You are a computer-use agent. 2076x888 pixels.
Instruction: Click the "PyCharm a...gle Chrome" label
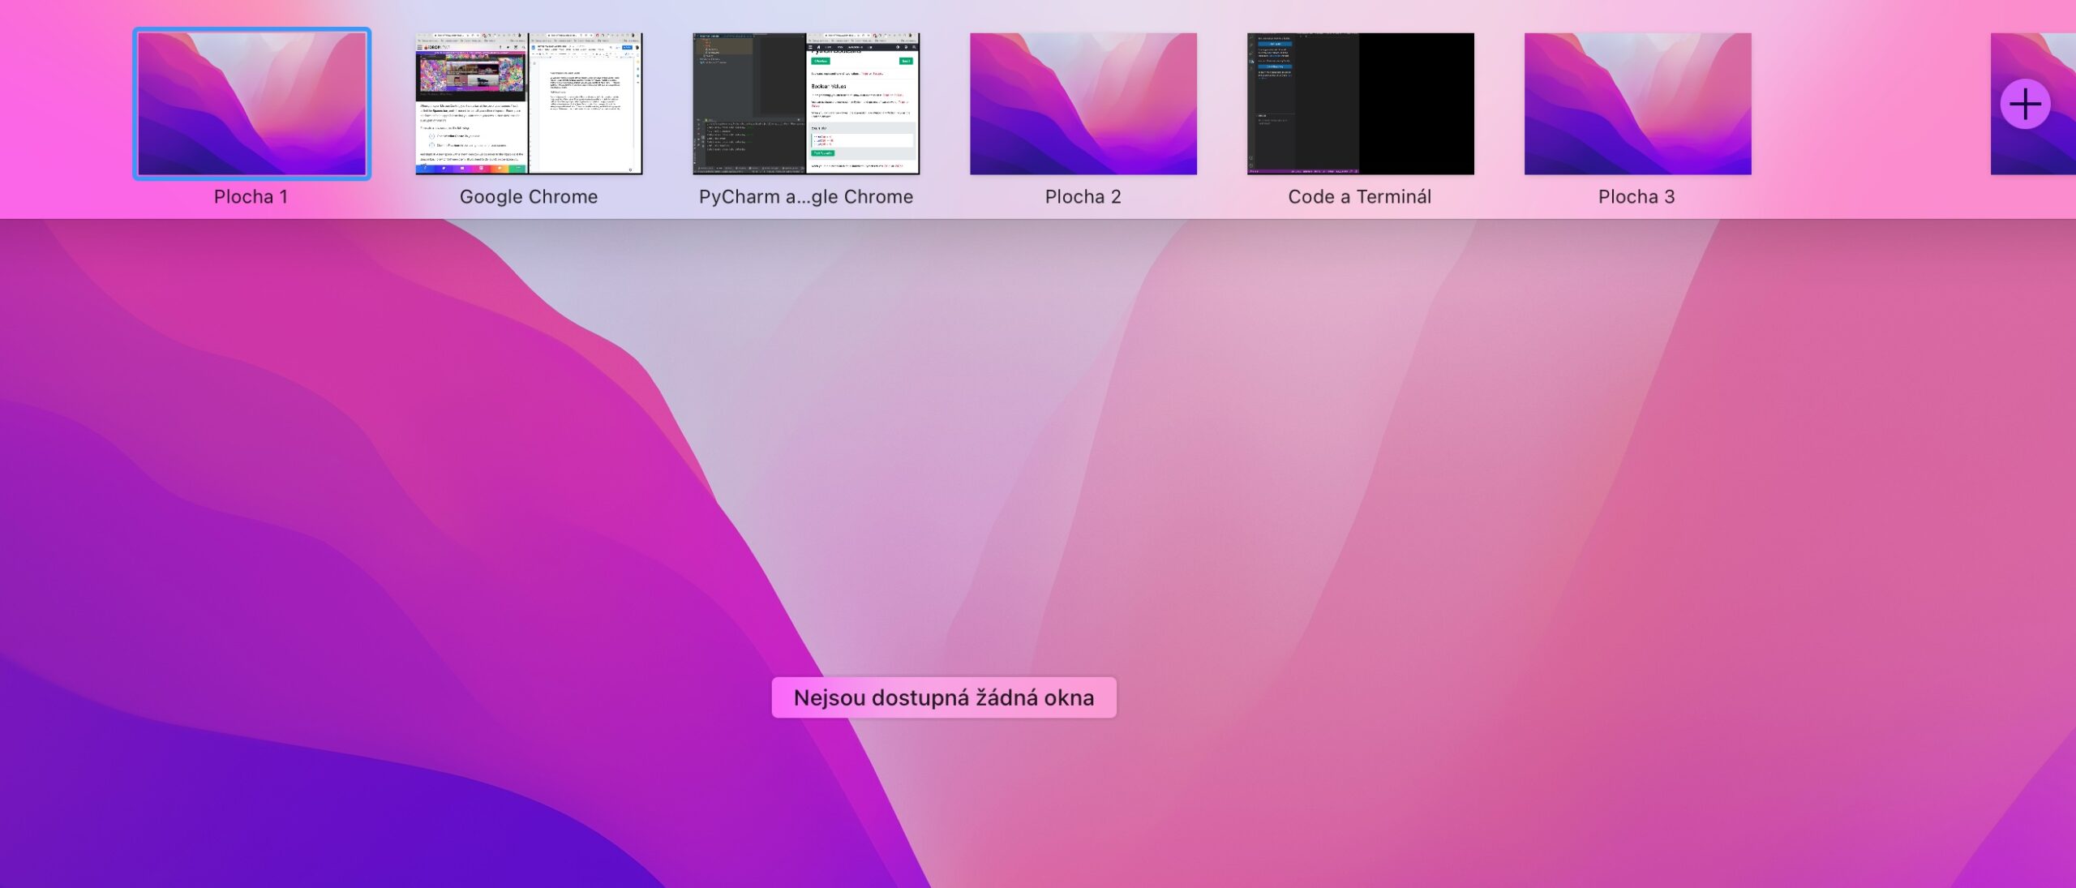(805, 197)
